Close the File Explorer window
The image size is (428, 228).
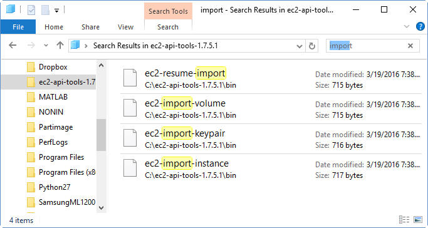point(413,10)
